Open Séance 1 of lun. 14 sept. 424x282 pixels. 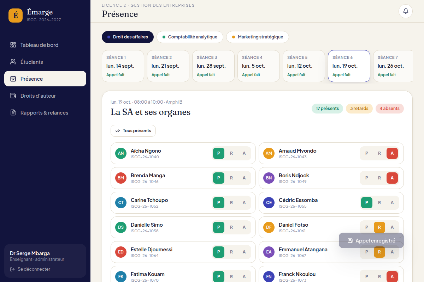tap(123, 66)
